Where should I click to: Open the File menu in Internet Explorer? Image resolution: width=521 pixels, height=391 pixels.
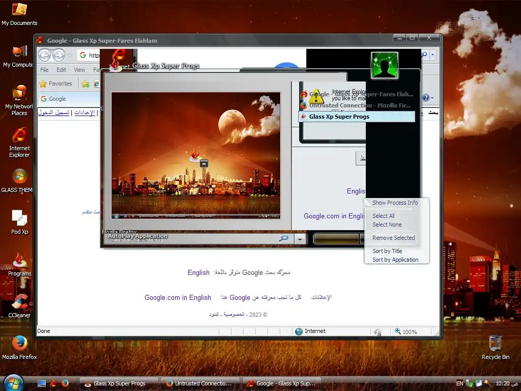click(44, 70)
